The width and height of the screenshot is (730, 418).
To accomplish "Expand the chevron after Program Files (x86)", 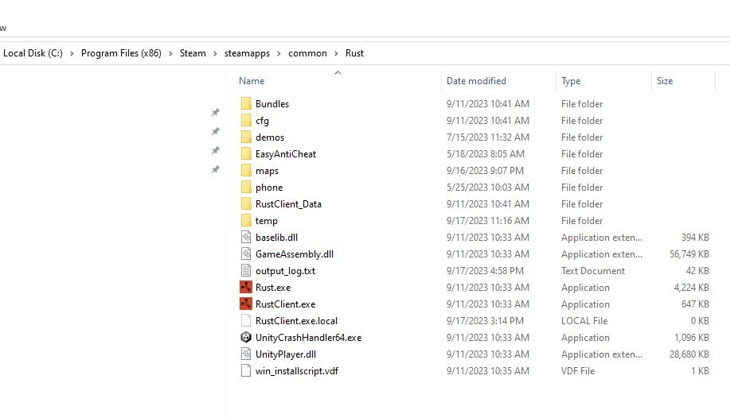I will pyautogui.click(x=170, y=53).
